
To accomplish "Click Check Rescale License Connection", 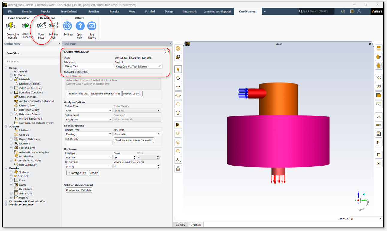I will pos(134,140).
